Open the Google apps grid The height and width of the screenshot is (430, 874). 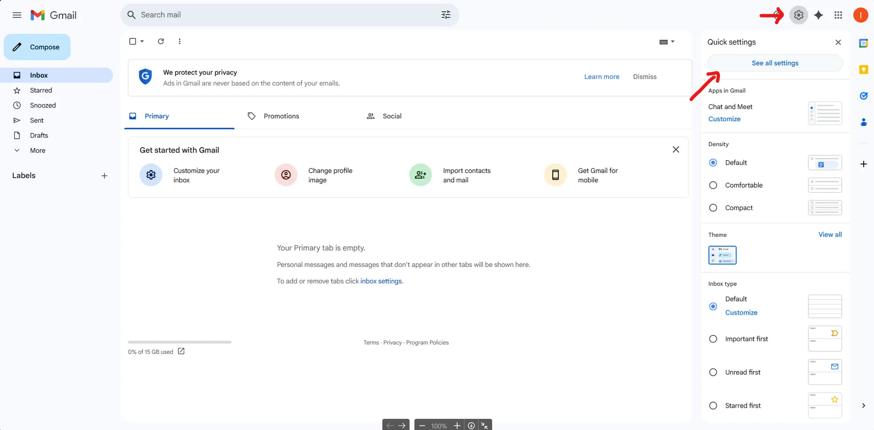(838, 15)
